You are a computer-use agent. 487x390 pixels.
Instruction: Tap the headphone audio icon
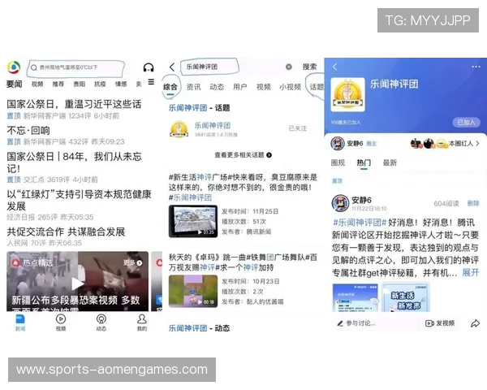149,67
